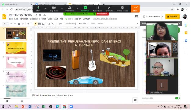Open Zoom from the Windows taskbar
The image size is (191, 110).
(x=71, y=107)
